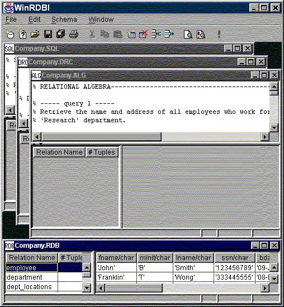This screenshot has width=284, height=307.
Task: Click horizontal scrollbar thumb in ALG editor
Action: click(x=101, y=137)
